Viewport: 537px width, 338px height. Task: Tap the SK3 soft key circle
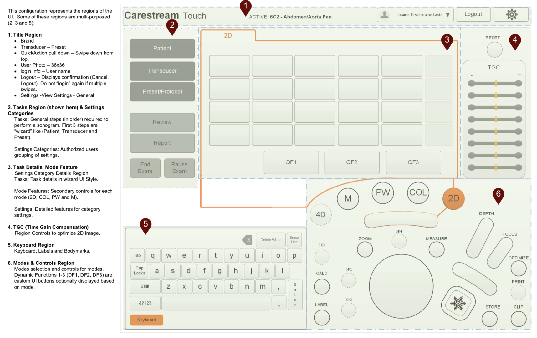click(322, 257)
